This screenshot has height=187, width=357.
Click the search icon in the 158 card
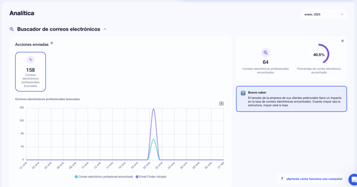point(30,60)
